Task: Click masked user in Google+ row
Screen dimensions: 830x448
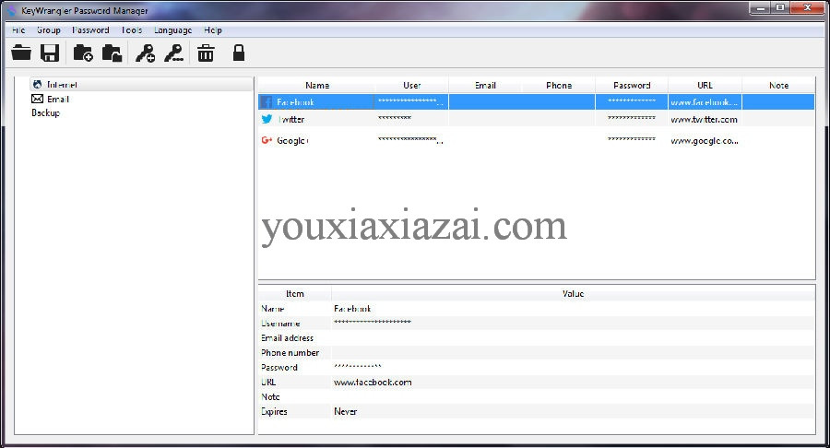Action: coord(410,139)
